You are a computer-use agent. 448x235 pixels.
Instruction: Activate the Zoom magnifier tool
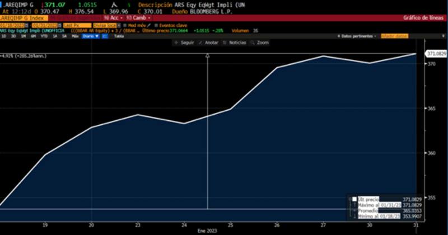click(252, 43)
